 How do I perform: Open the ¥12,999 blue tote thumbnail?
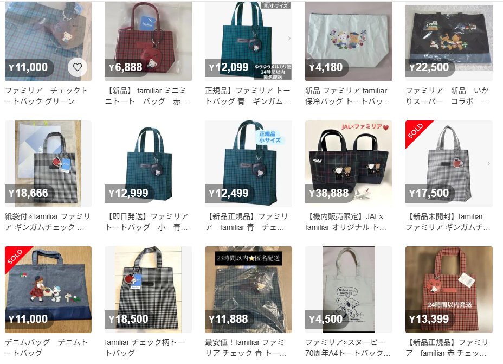(x=148, y=164)
